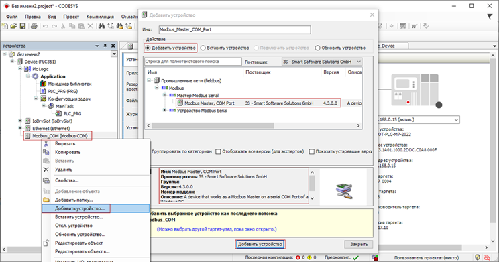Toggle Отображать все версии checkbox
Image resolution: width=499 pixels, height=262 pixels.
click(x=219, y=151)
